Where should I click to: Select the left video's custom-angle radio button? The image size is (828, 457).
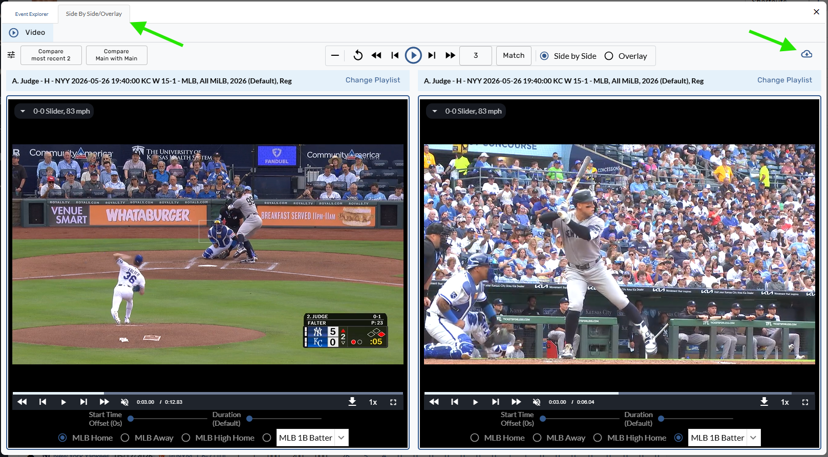pyautogui.click(x=267, y=438)
